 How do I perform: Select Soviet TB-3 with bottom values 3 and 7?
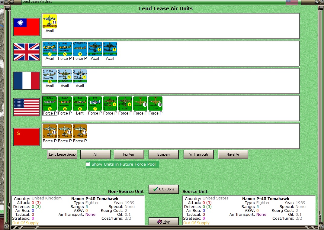point(65,131)
